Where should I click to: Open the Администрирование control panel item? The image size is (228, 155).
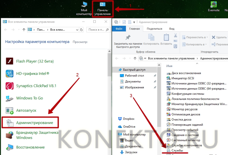[30, 123]
